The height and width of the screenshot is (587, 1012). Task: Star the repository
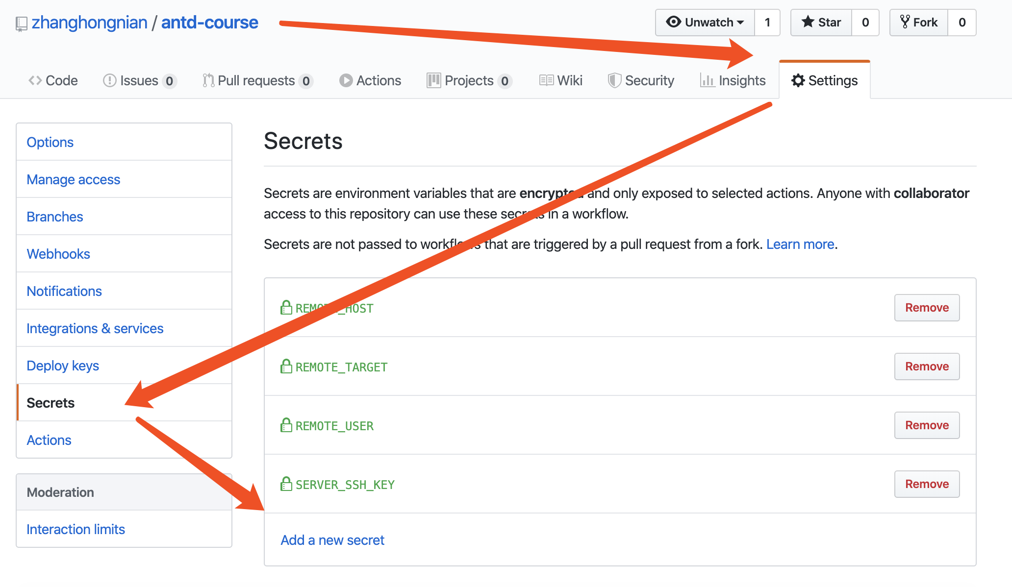(x=821, y=23)
